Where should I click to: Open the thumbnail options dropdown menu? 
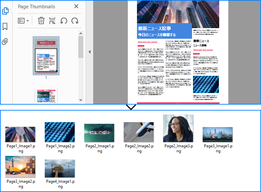pos(23,21)
